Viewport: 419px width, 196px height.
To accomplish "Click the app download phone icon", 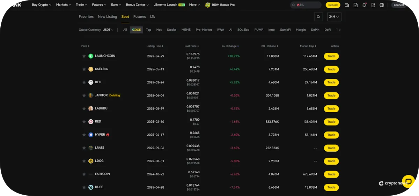I will [373, 5].
